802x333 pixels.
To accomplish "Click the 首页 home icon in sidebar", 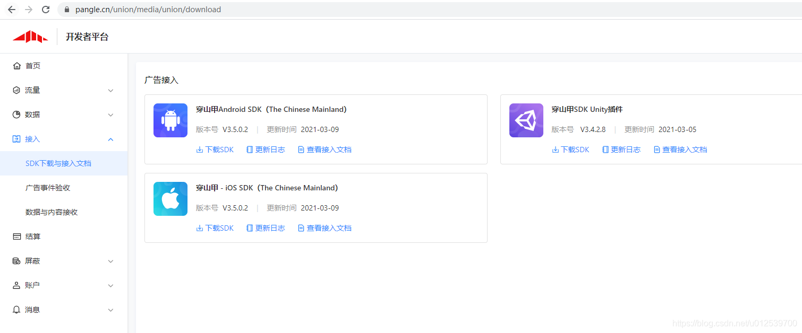I will click(x=16, y=65).
